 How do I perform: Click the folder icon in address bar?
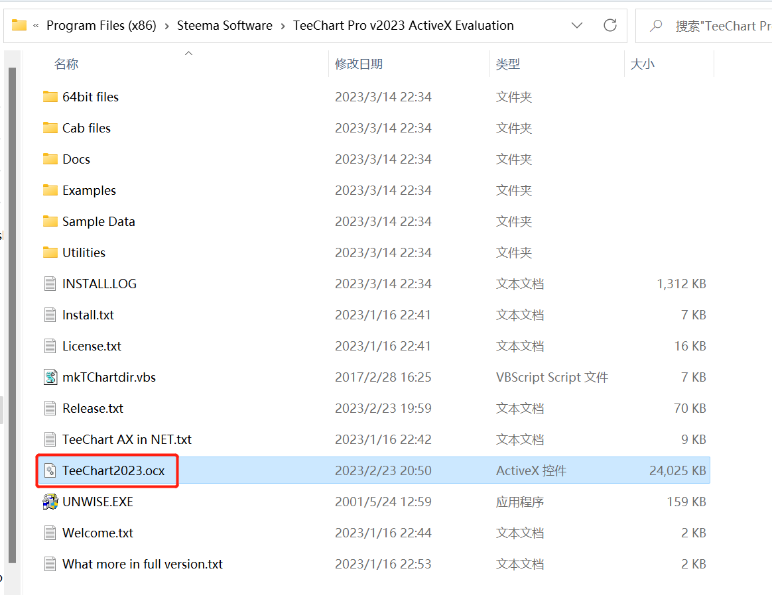[19, 25]
